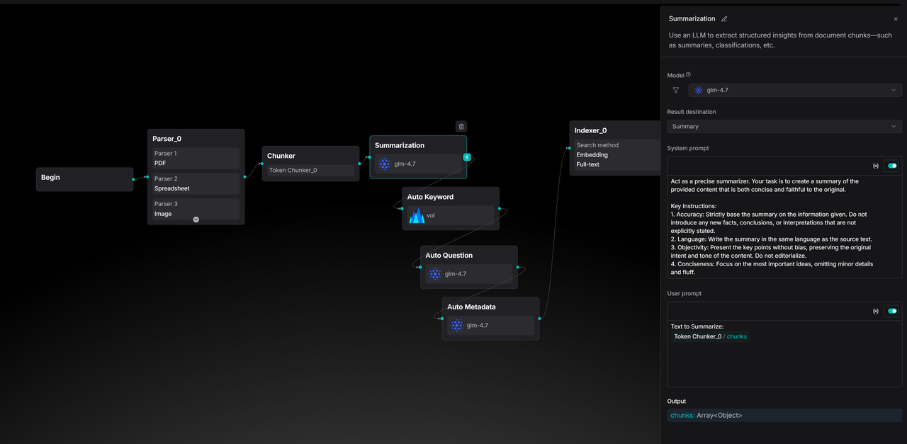Delete the Summarization node using trash icon
This screenshot has height=444, width=907.
coord(461,127)
